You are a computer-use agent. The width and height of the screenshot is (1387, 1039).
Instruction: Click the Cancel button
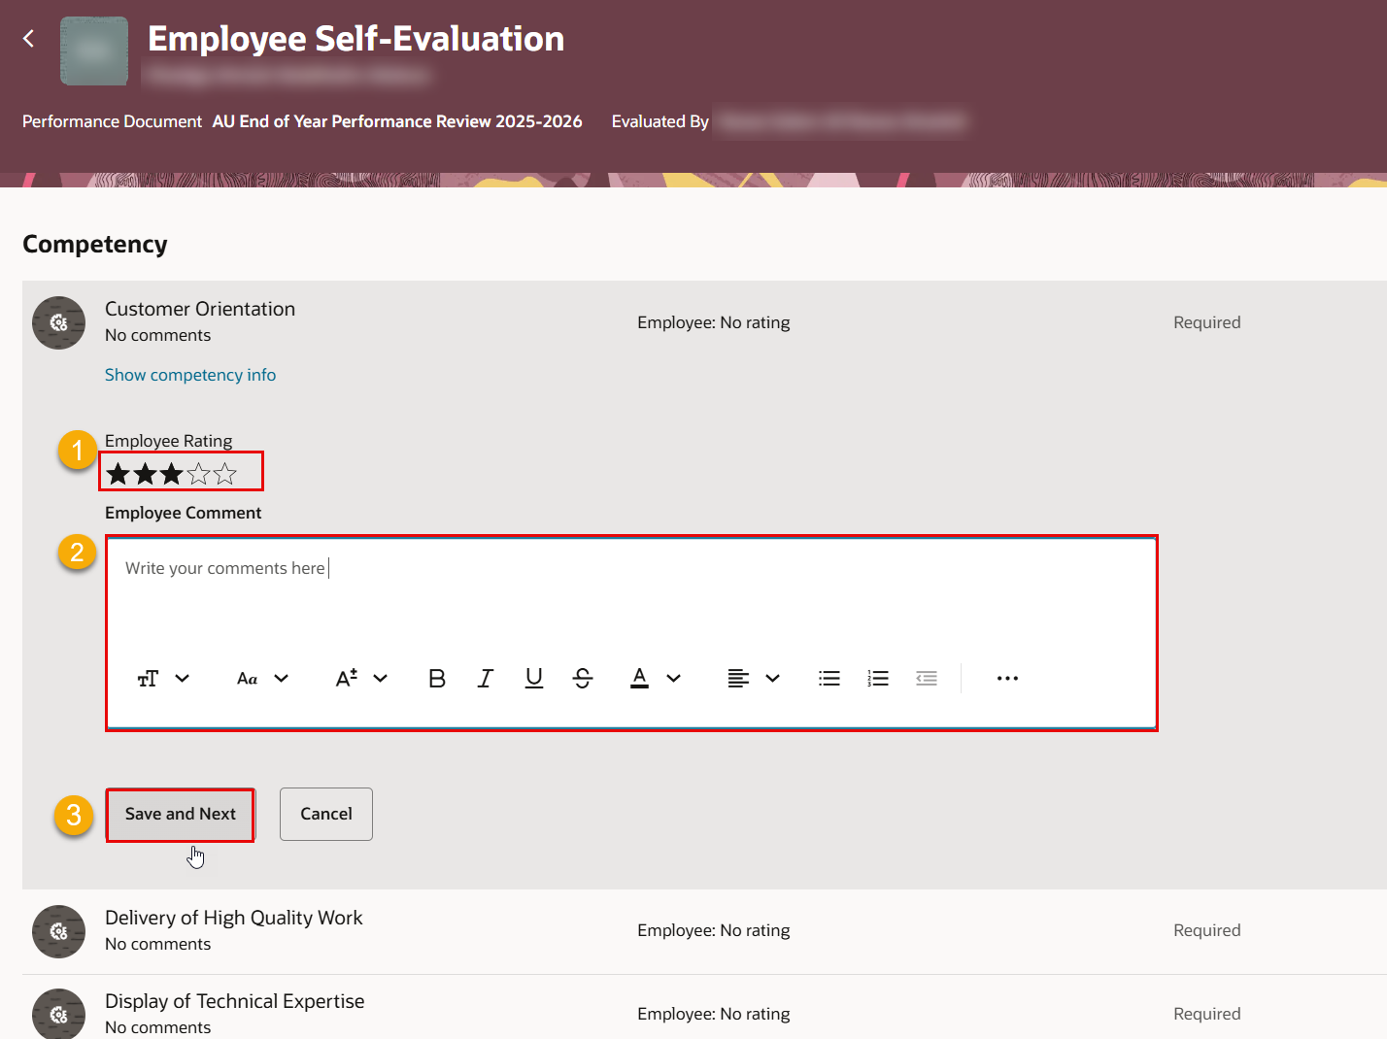point(326,815)
